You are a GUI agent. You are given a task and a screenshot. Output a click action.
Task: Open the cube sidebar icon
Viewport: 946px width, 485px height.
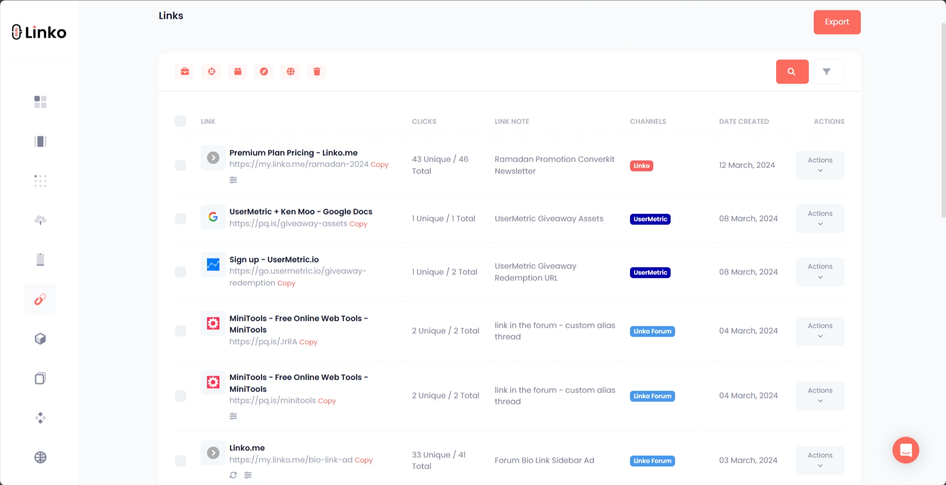pos(40,339)
